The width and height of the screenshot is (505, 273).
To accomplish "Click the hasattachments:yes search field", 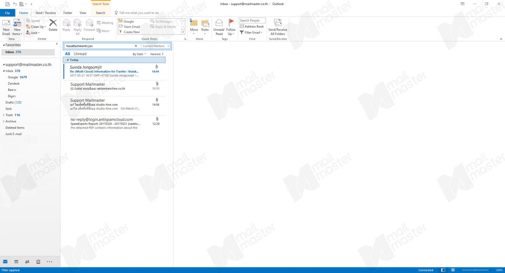I will coord(99,46).
